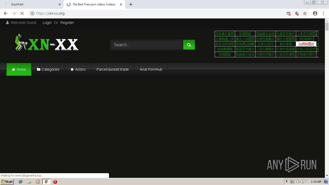Open the file explorer folder in the taskbar

[29, 182]
